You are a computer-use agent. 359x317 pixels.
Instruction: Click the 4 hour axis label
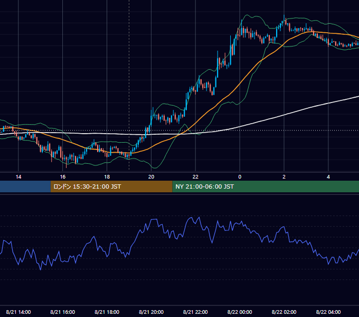(x=328, y=177)
